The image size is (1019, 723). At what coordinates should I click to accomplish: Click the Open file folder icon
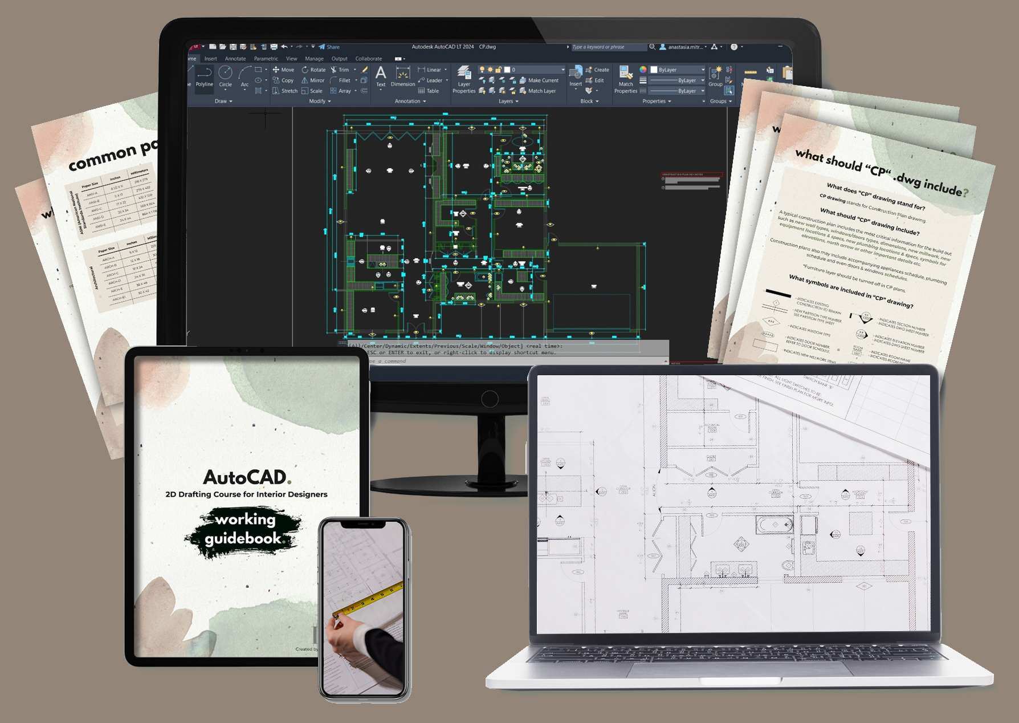coord(222,47)
